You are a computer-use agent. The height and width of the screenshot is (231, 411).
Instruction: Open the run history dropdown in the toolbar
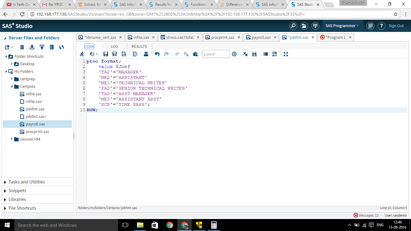pyautogui.click(x=94, y=54)
